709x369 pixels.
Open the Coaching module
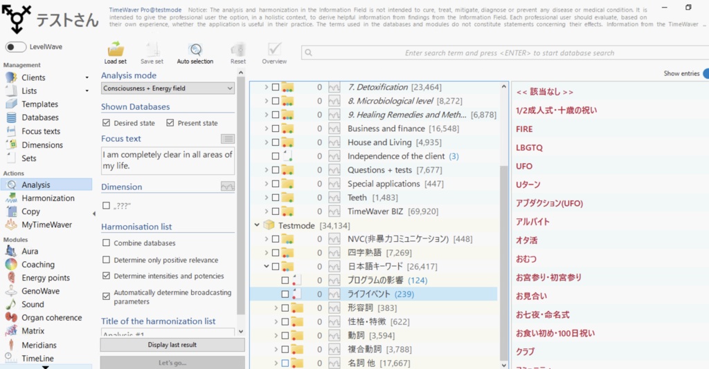[x=38, y=265]
